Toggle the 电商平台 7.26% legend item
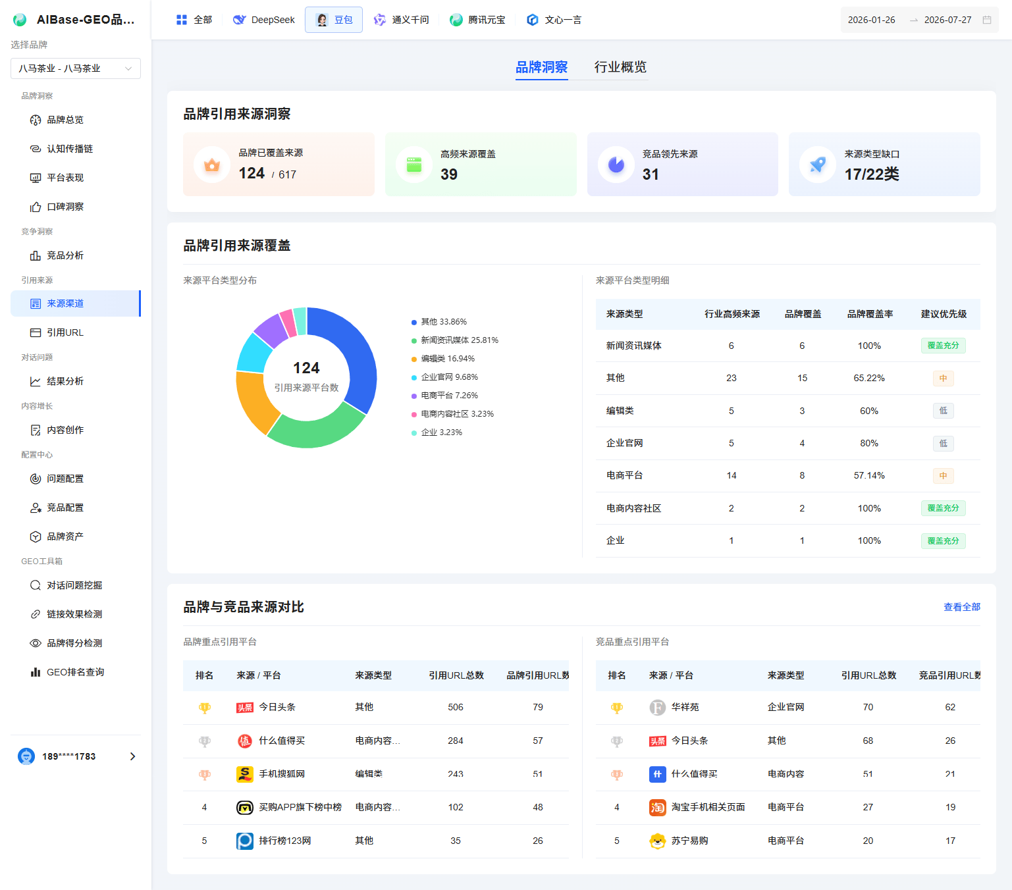Viewport: 1012px width, 890px height. point(444,396)
